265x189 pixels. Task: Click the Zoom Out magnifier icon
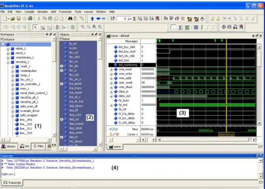tap(88, 27)
